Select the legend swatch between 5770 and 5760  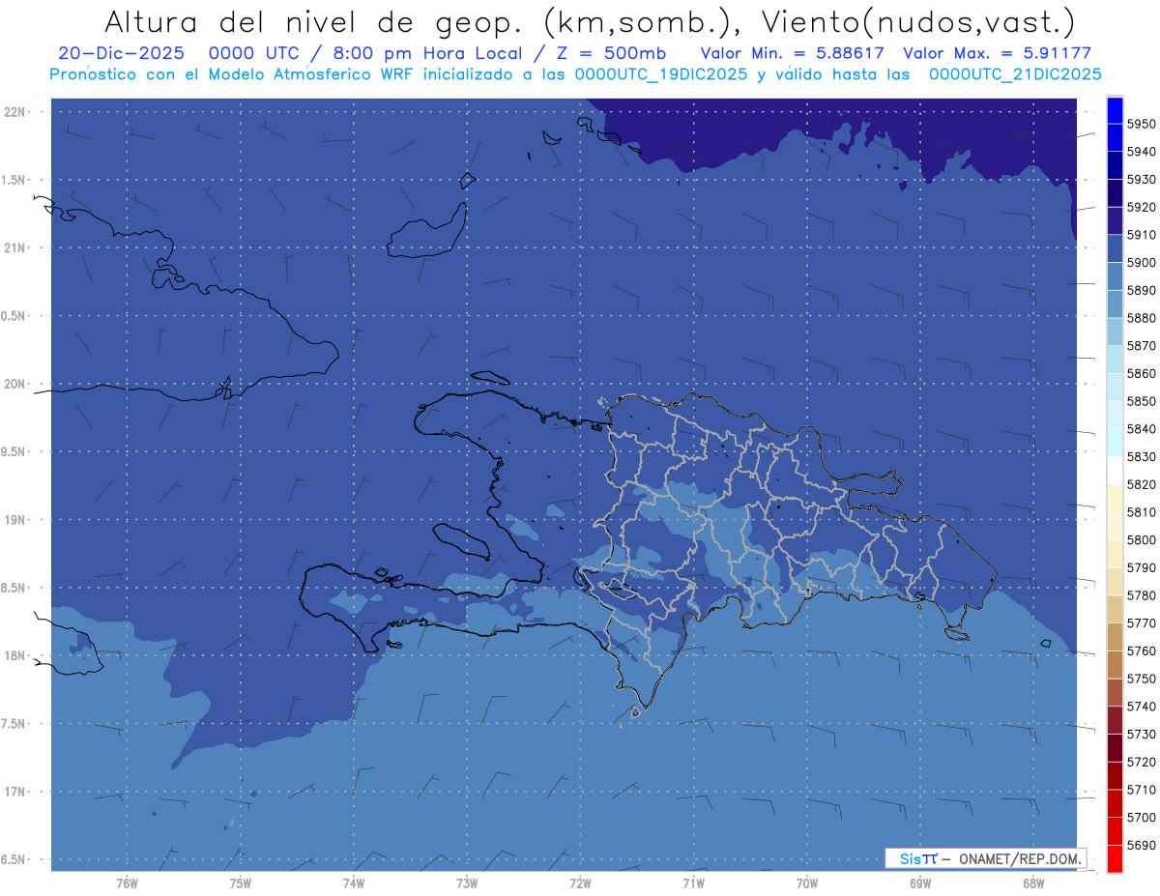(x=1115, y=637)
